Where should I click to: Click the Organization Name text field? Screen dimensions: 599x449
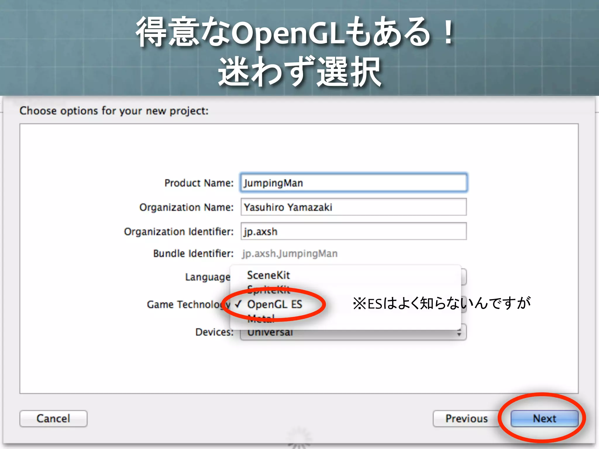tap(354, 207)
